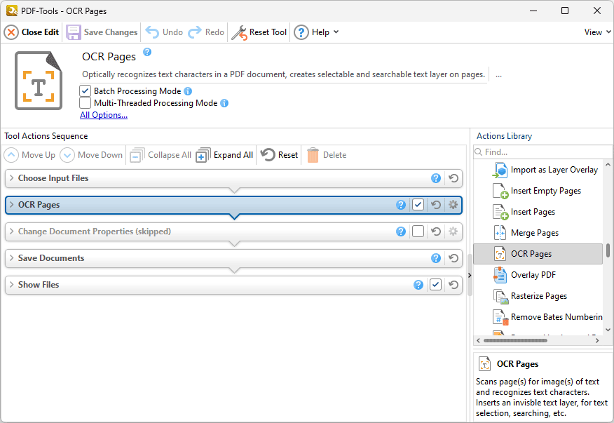Select Overlay PDF in Actions Library
The height and width of the screenshot is (423, 614).
533,275
